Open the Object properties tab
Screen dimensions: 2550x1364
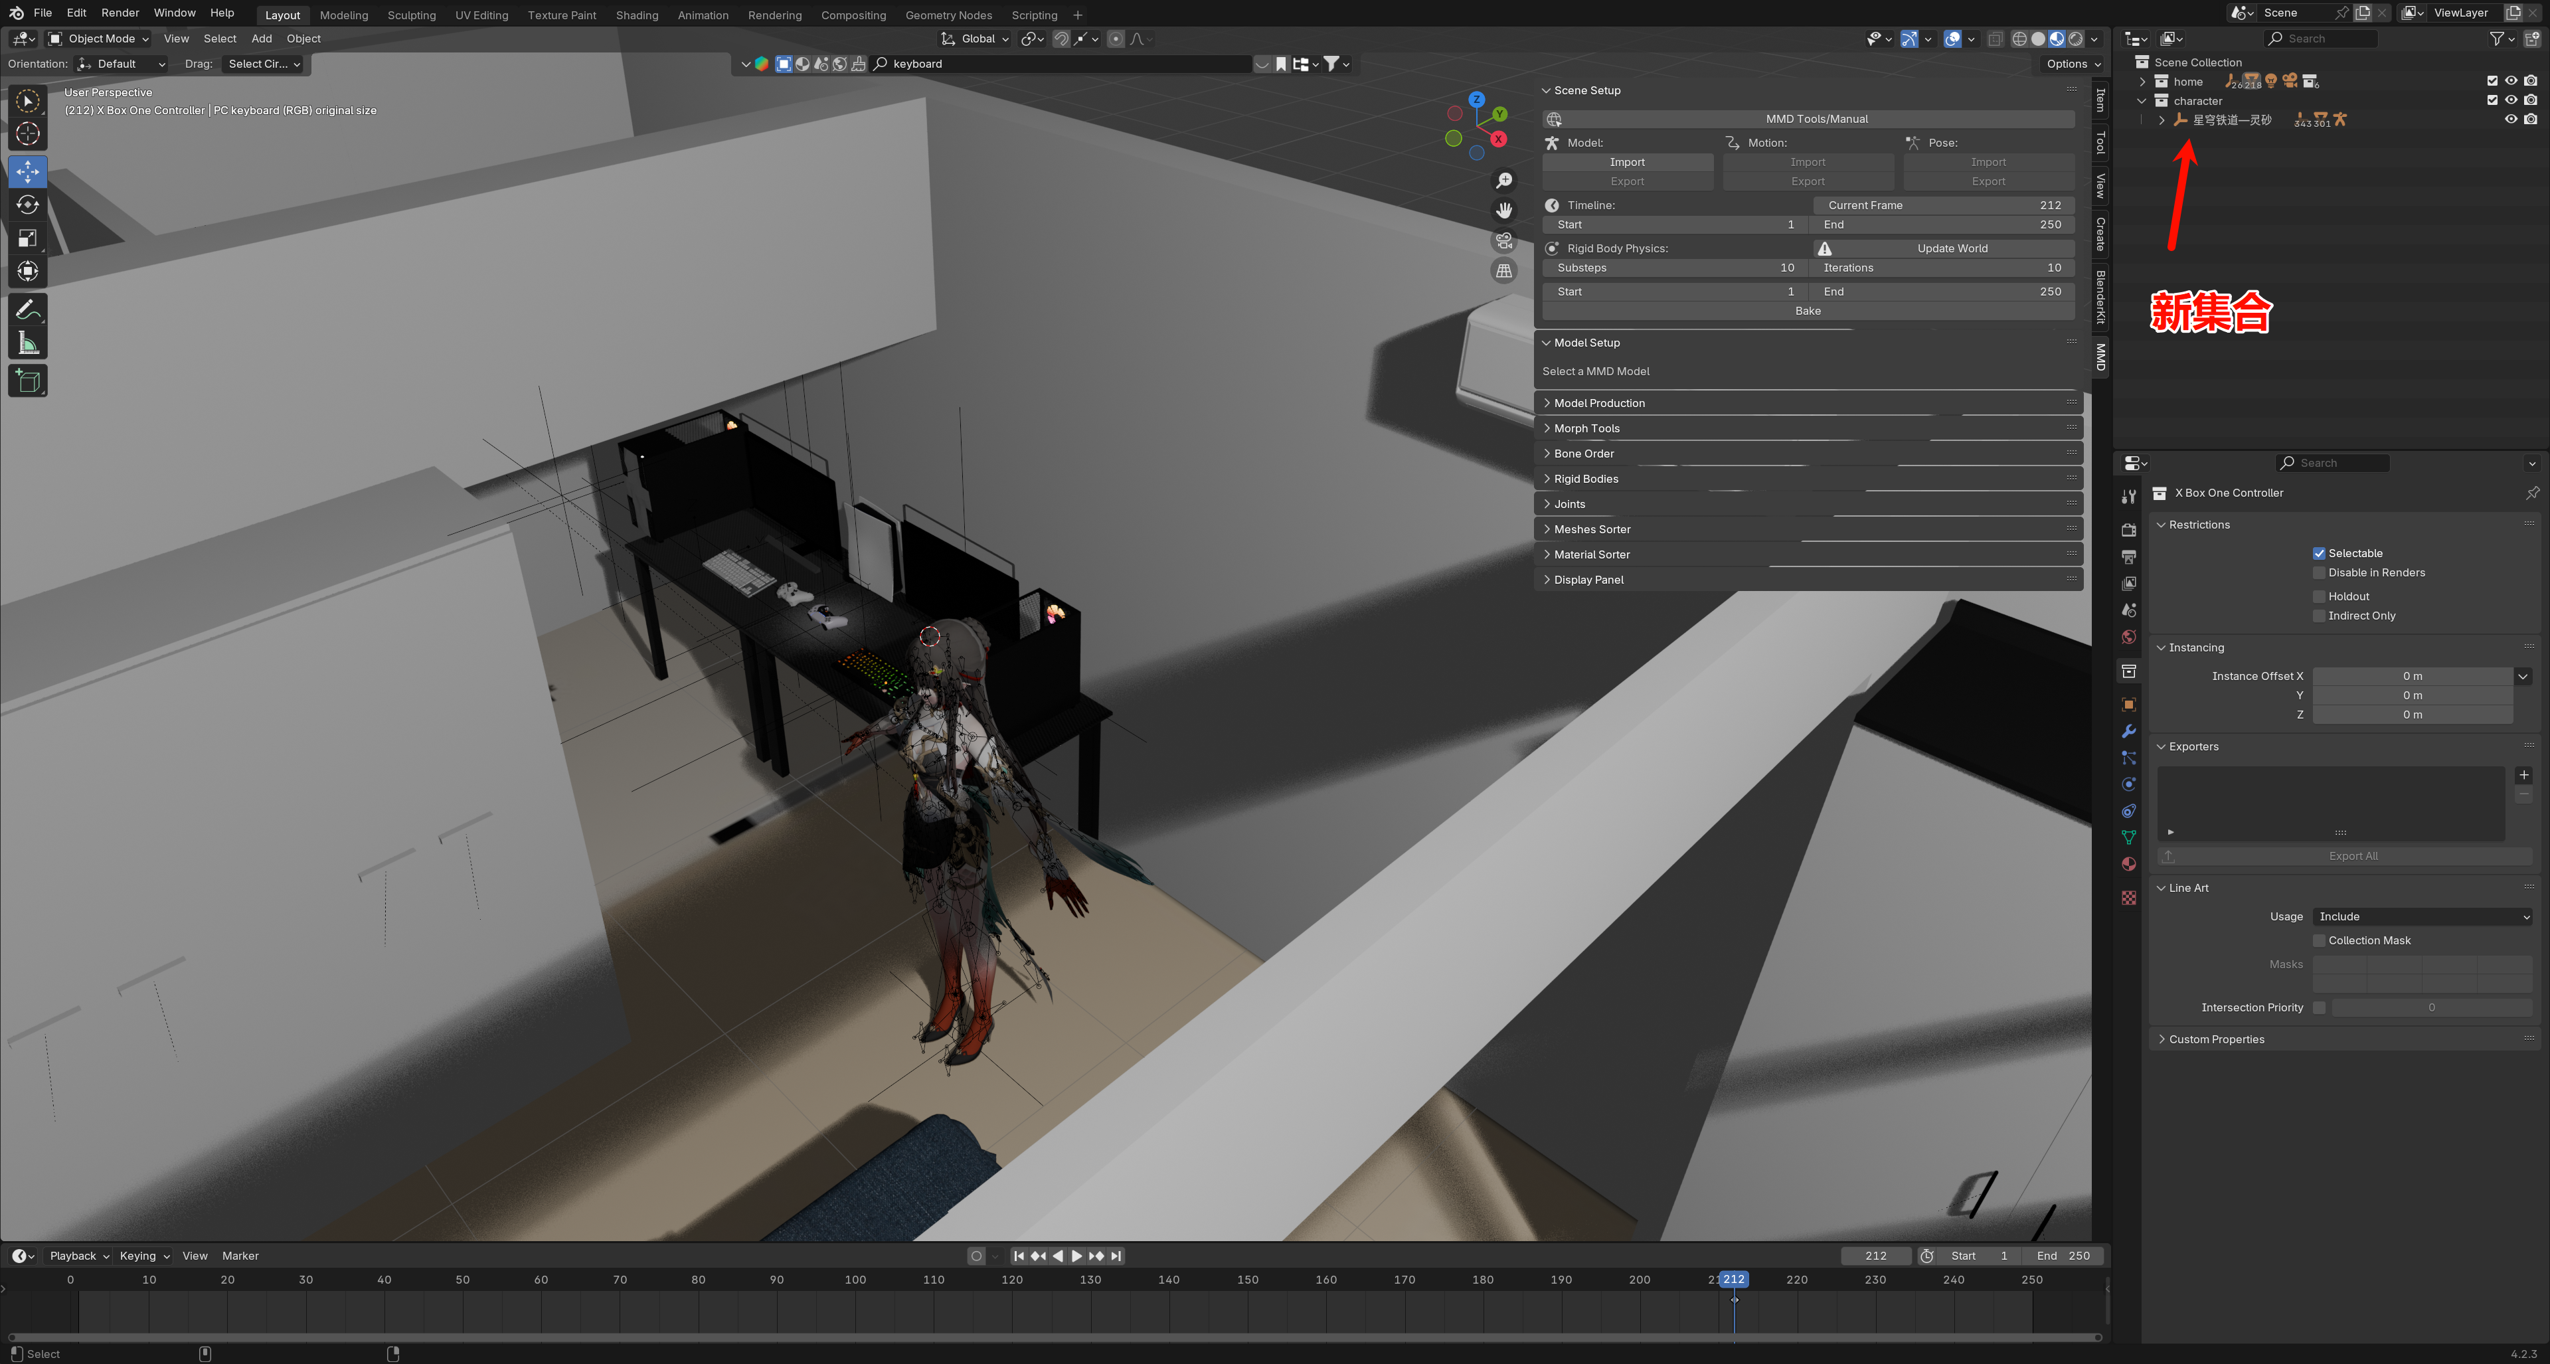(2128, 704)
